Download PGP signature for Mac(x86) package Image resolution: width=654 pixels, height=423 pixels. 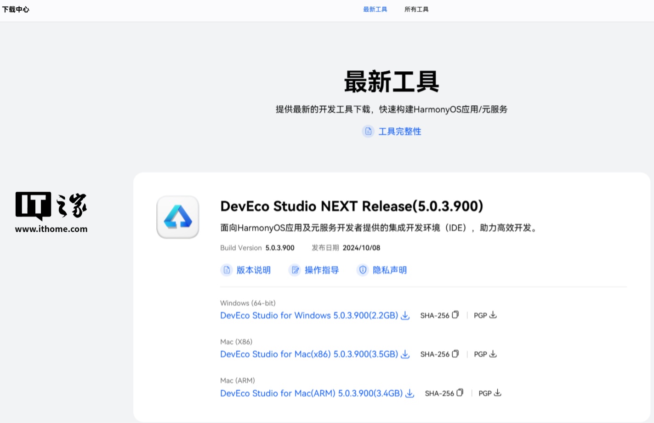[x=493, y=354]
